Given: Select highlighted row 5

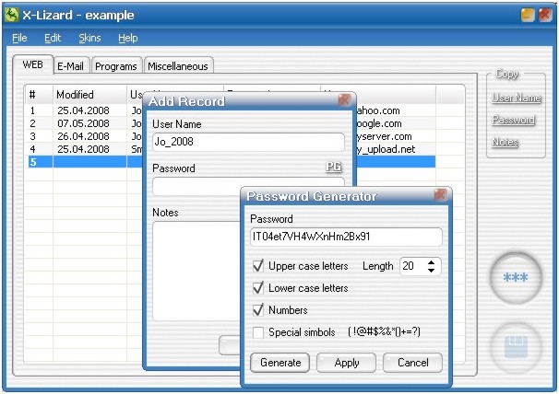Looking at the screenshot, I should click(232, 162).
